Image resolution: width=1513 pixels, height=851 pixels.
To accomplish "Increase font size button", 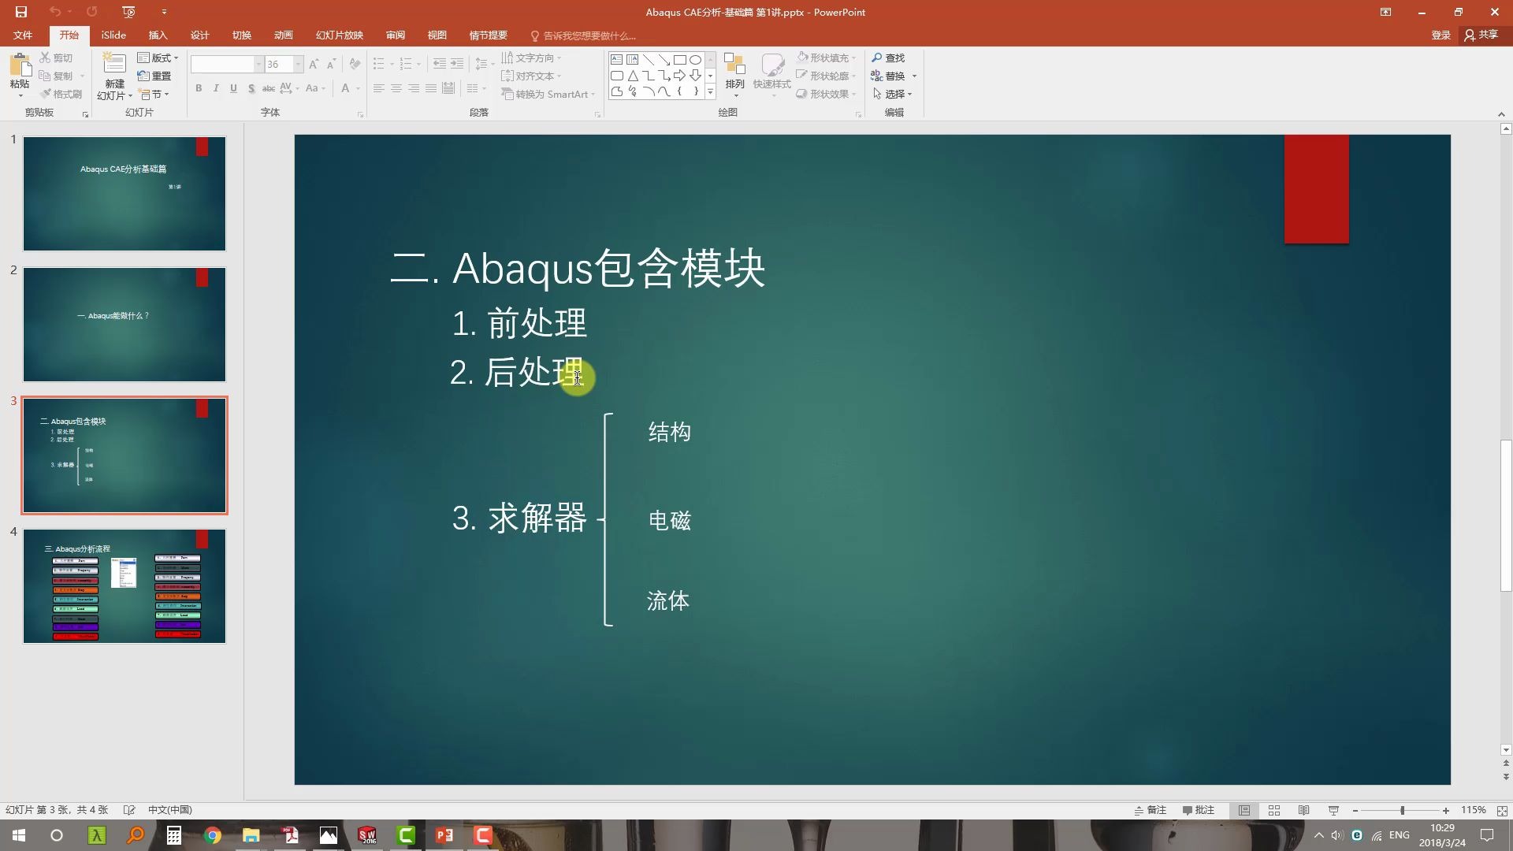I will (314, 64).
